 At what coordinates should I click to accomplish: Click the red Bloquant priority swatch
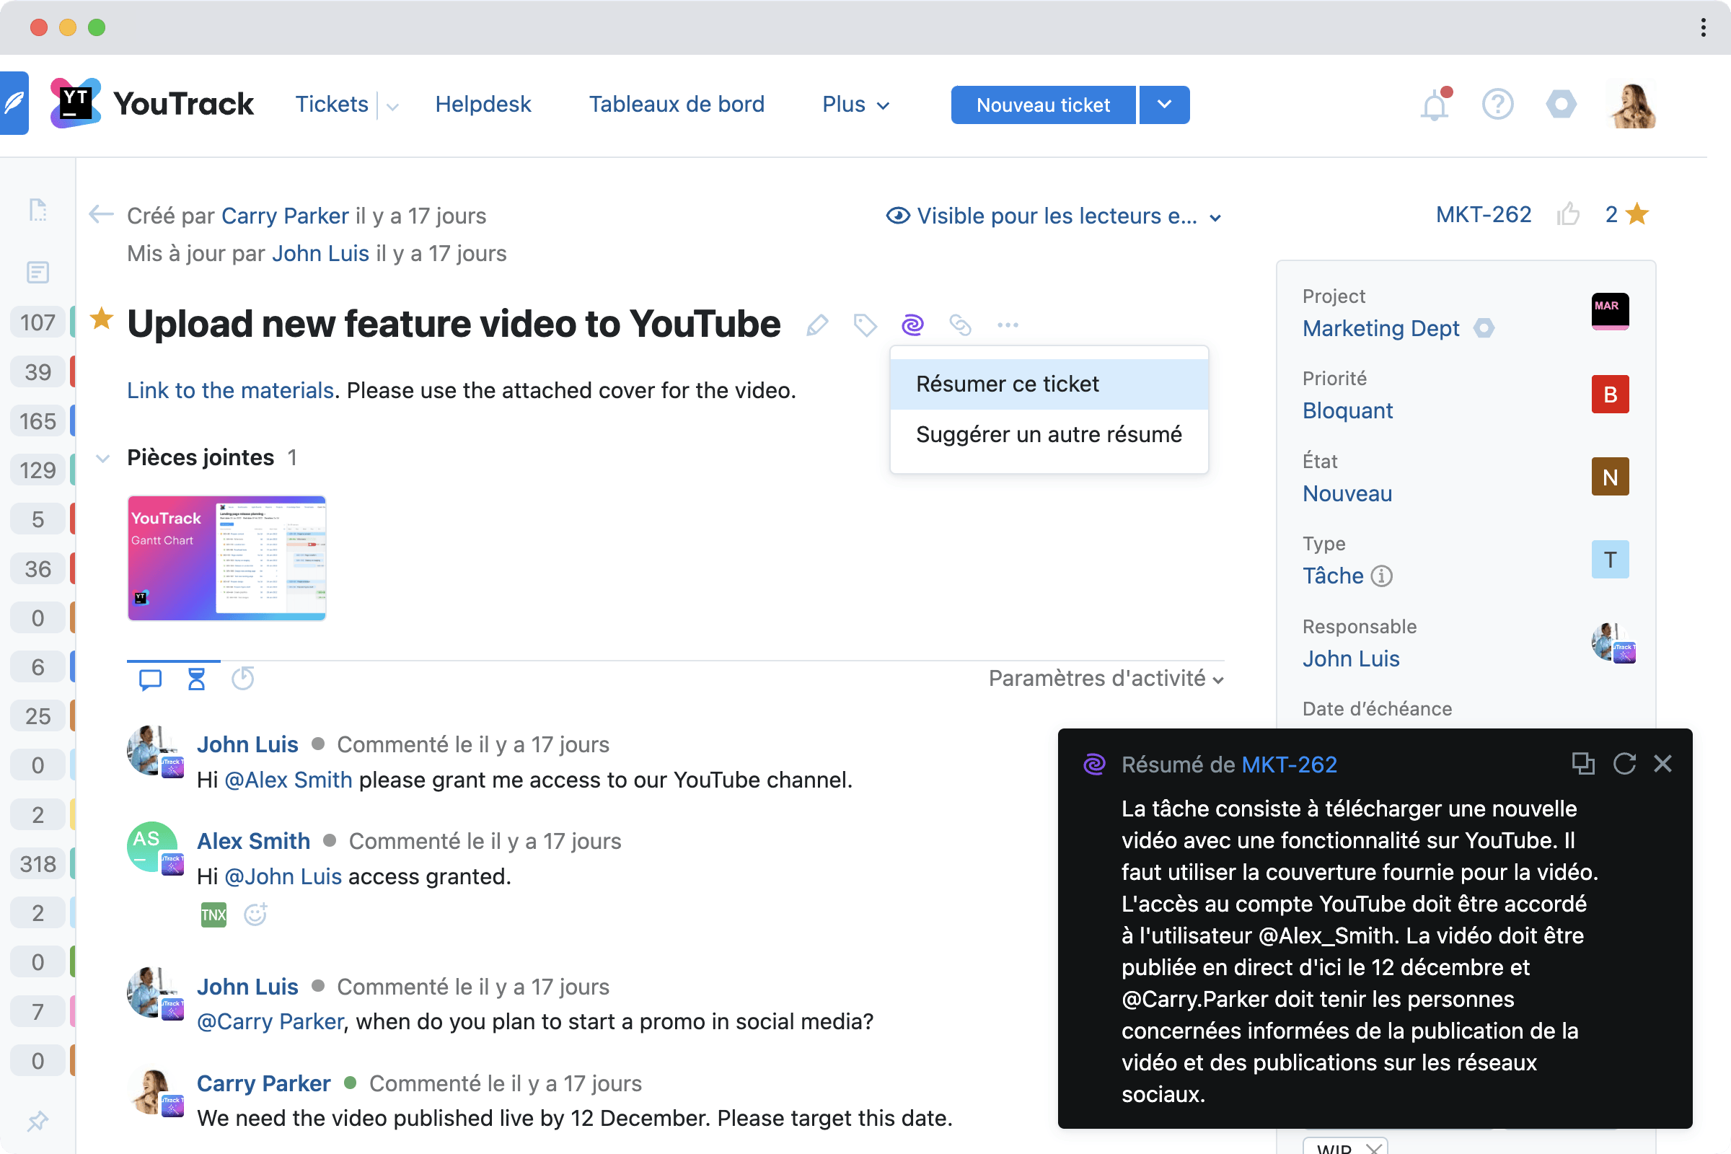coord(1610,395)
